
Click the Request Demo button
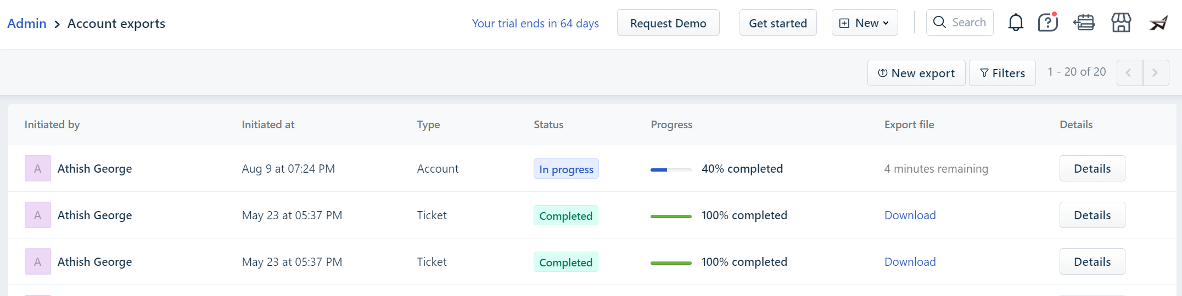(668, 22)
